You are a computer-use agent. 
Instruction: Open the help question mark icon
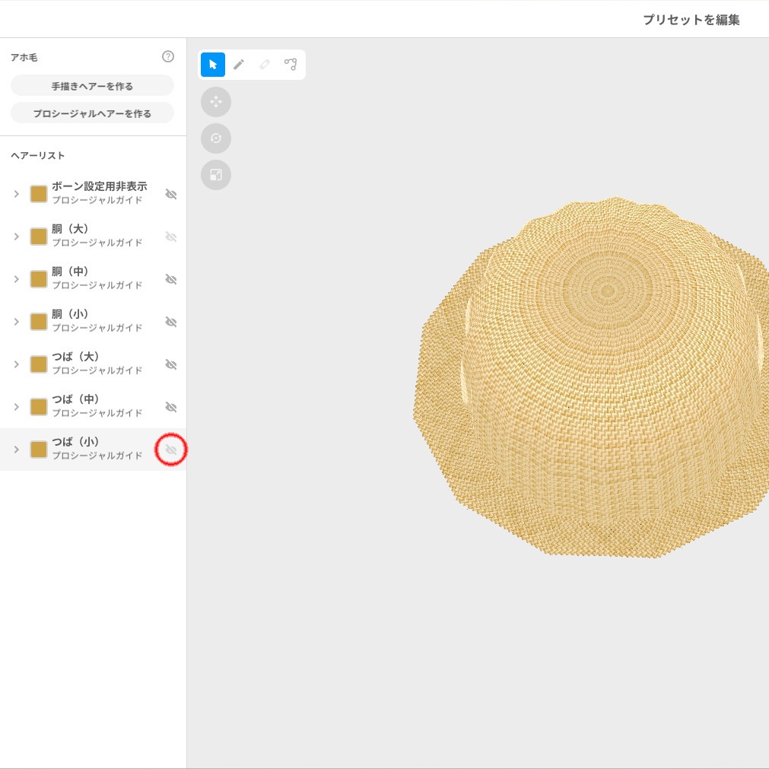[x=168, y=56]
